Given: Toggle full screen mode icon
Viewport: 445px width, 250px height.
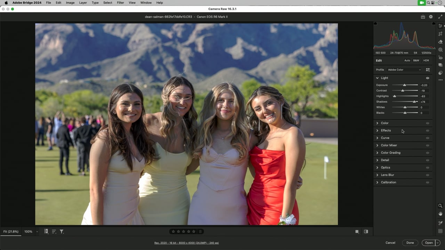Looking at the screenshot, I should 440,17.
